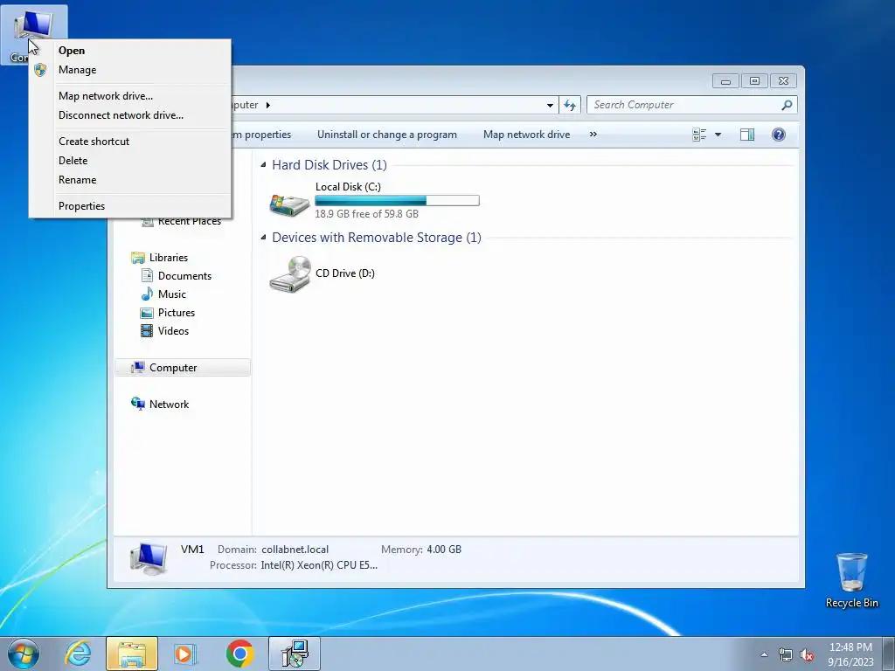Select Network in the navigation pane
Screen dimensions: 895x671
[x=169, y=404]
